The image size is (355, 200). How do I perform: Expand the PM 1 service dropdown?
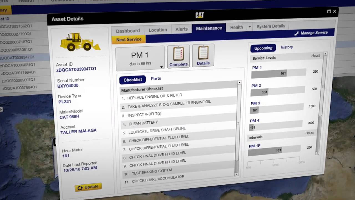point(161,67)
